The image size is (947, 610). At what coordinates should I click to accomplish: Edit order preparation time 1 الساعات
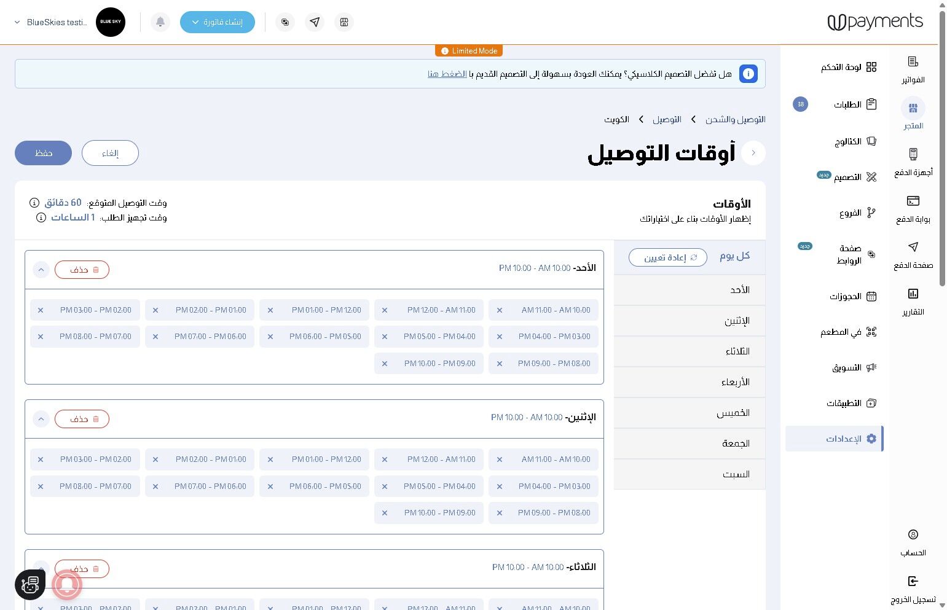(73, 217)
